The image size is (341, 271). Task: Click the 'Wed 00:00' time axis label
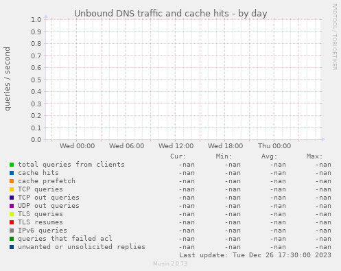(78, 146)
